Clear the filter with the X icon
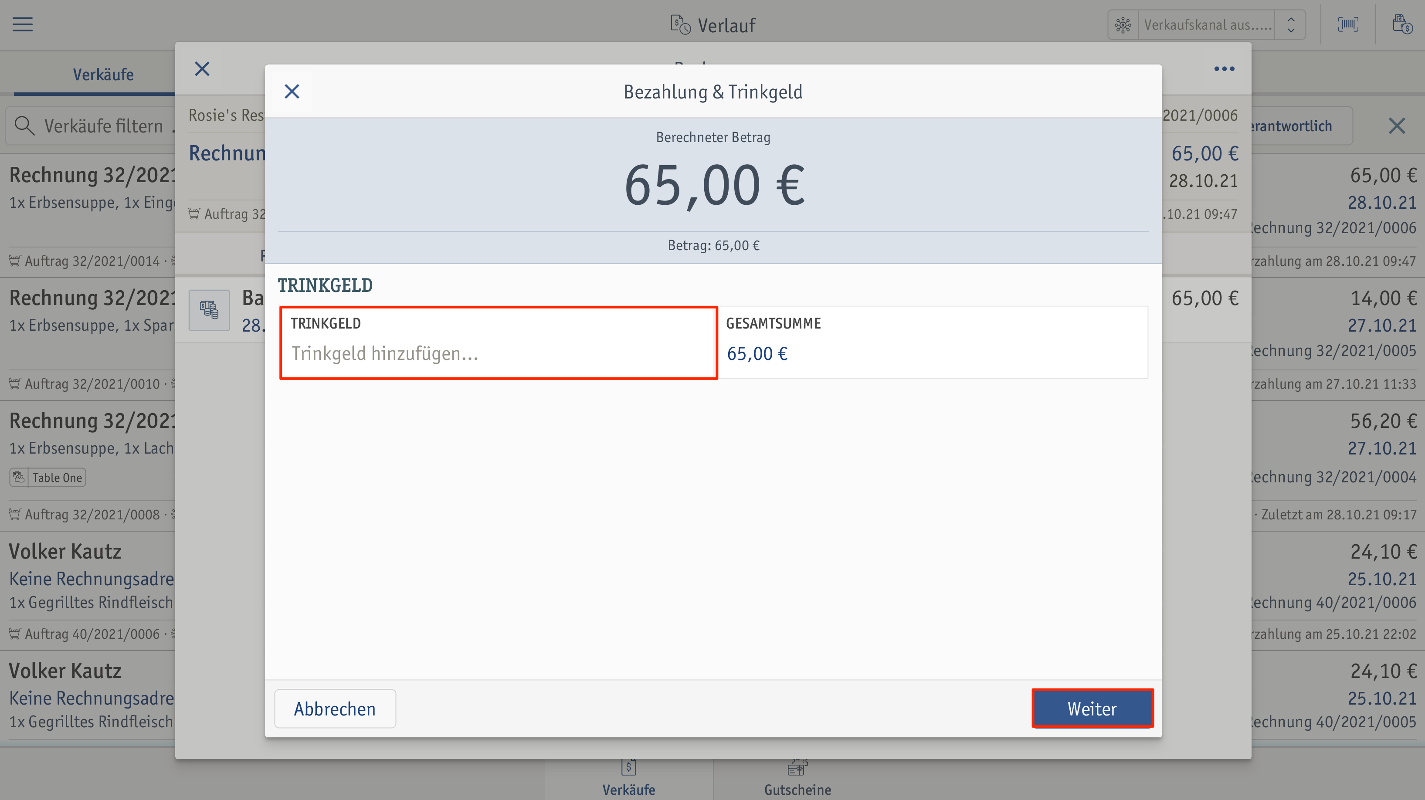1425x800 pixels. [1397, 125]
